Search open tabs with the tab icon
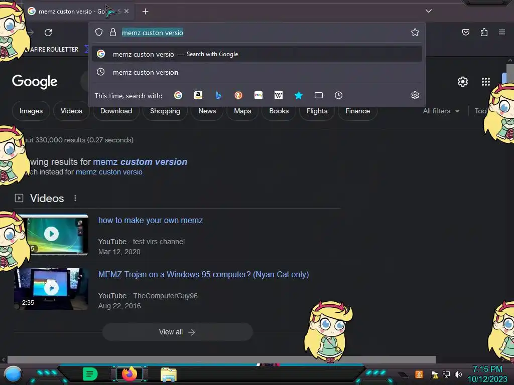The image size is (514, 385). (x=319, y=95)
